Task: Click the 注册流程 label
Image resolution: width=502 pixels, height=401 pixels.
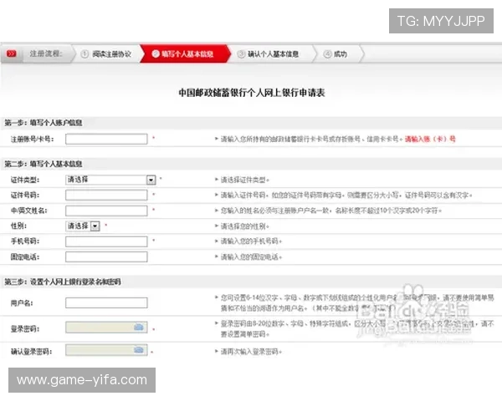Action: [46, 53]
